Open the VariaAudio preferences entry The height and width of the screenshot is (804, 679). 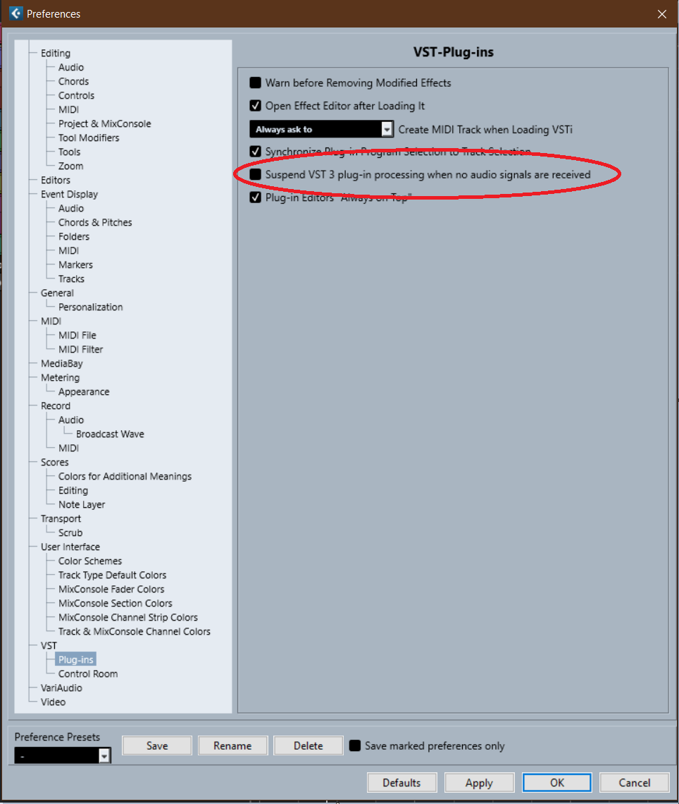point(61,688)
